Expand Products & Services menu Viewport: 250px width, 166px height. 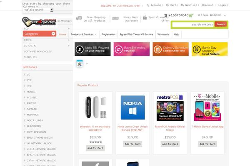click(83, 34)
